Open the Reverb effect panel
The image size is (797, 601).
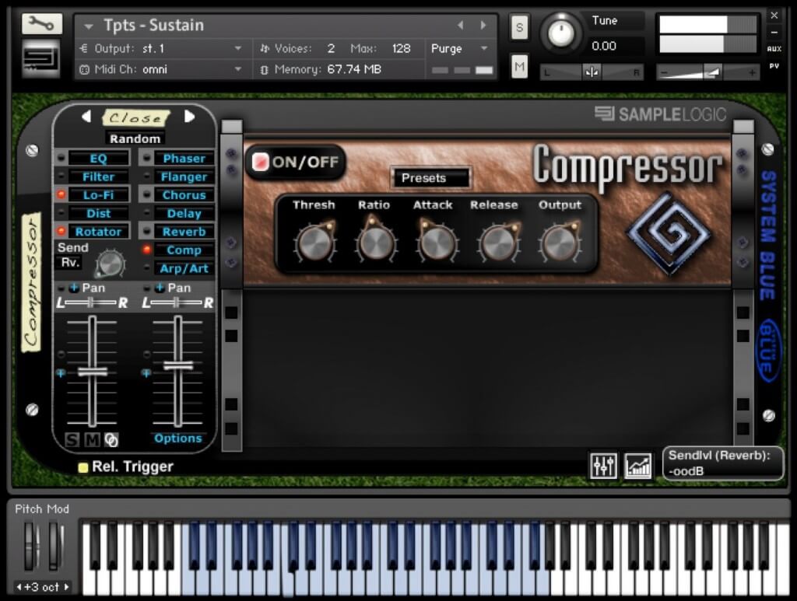(x=184, y=232)
